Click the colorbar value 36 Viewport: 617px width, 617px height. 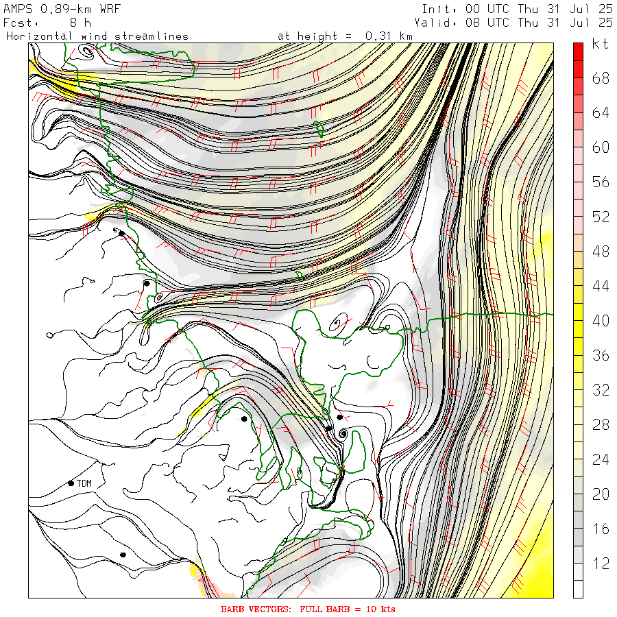point(601,355)
